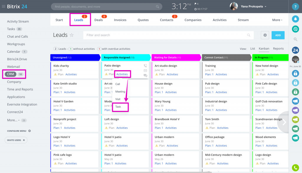Image resolution: width=302 pixels, height=173 pixels.
Task: Click the phone icon on Patio design card
Action: pos(145,66)
